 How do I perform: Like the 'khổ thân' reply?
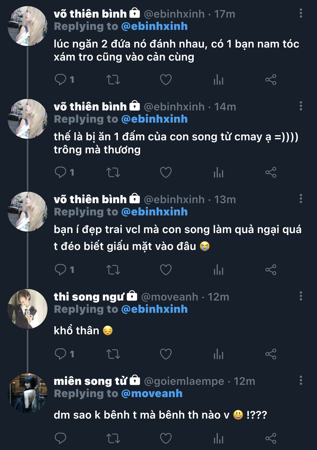click(x=166, y=354)
